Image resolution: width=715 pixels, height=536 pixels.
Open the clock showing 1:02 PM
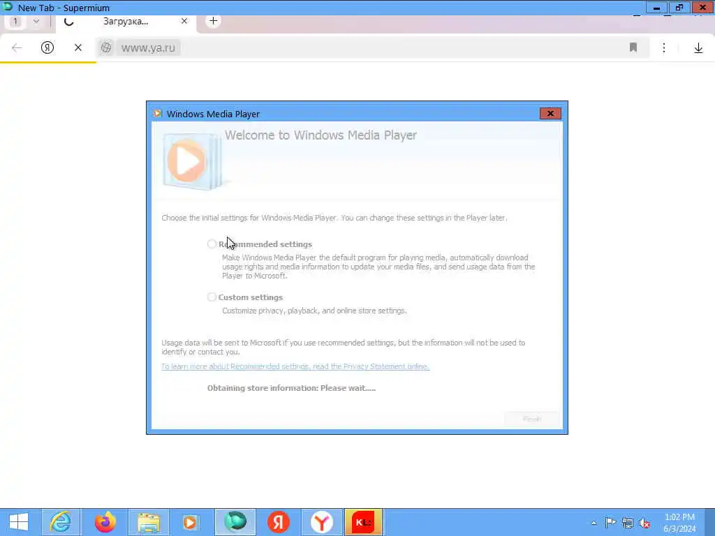tap(680, 523)
